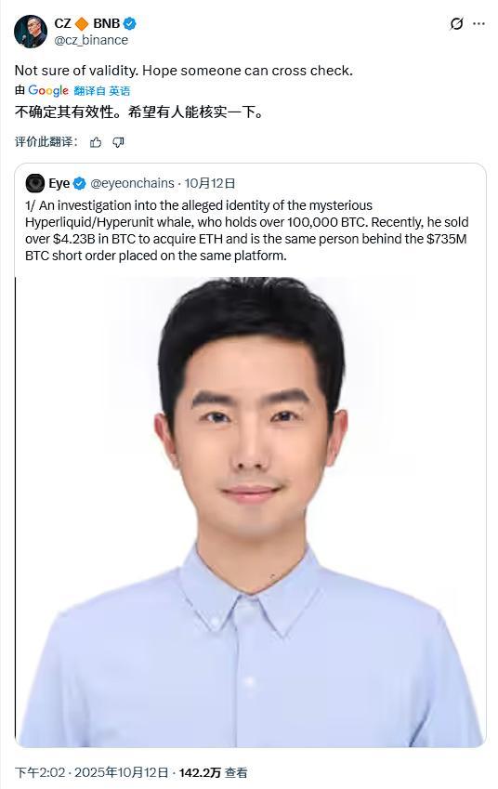Viewport: 498px width, 789px height.
Task: Click the 142.2万 查看 view count
Action: point(213,772)
